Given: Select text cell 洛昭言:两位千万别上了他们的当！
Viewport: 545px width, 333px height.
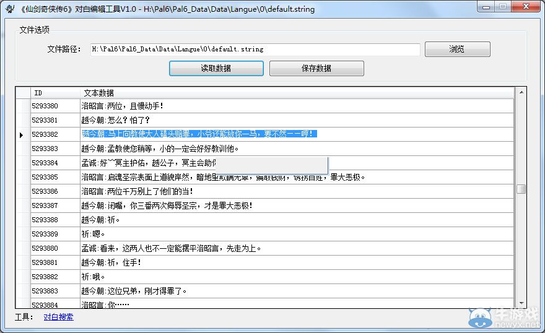Looking at the screenshot, I should pos(297,191).
